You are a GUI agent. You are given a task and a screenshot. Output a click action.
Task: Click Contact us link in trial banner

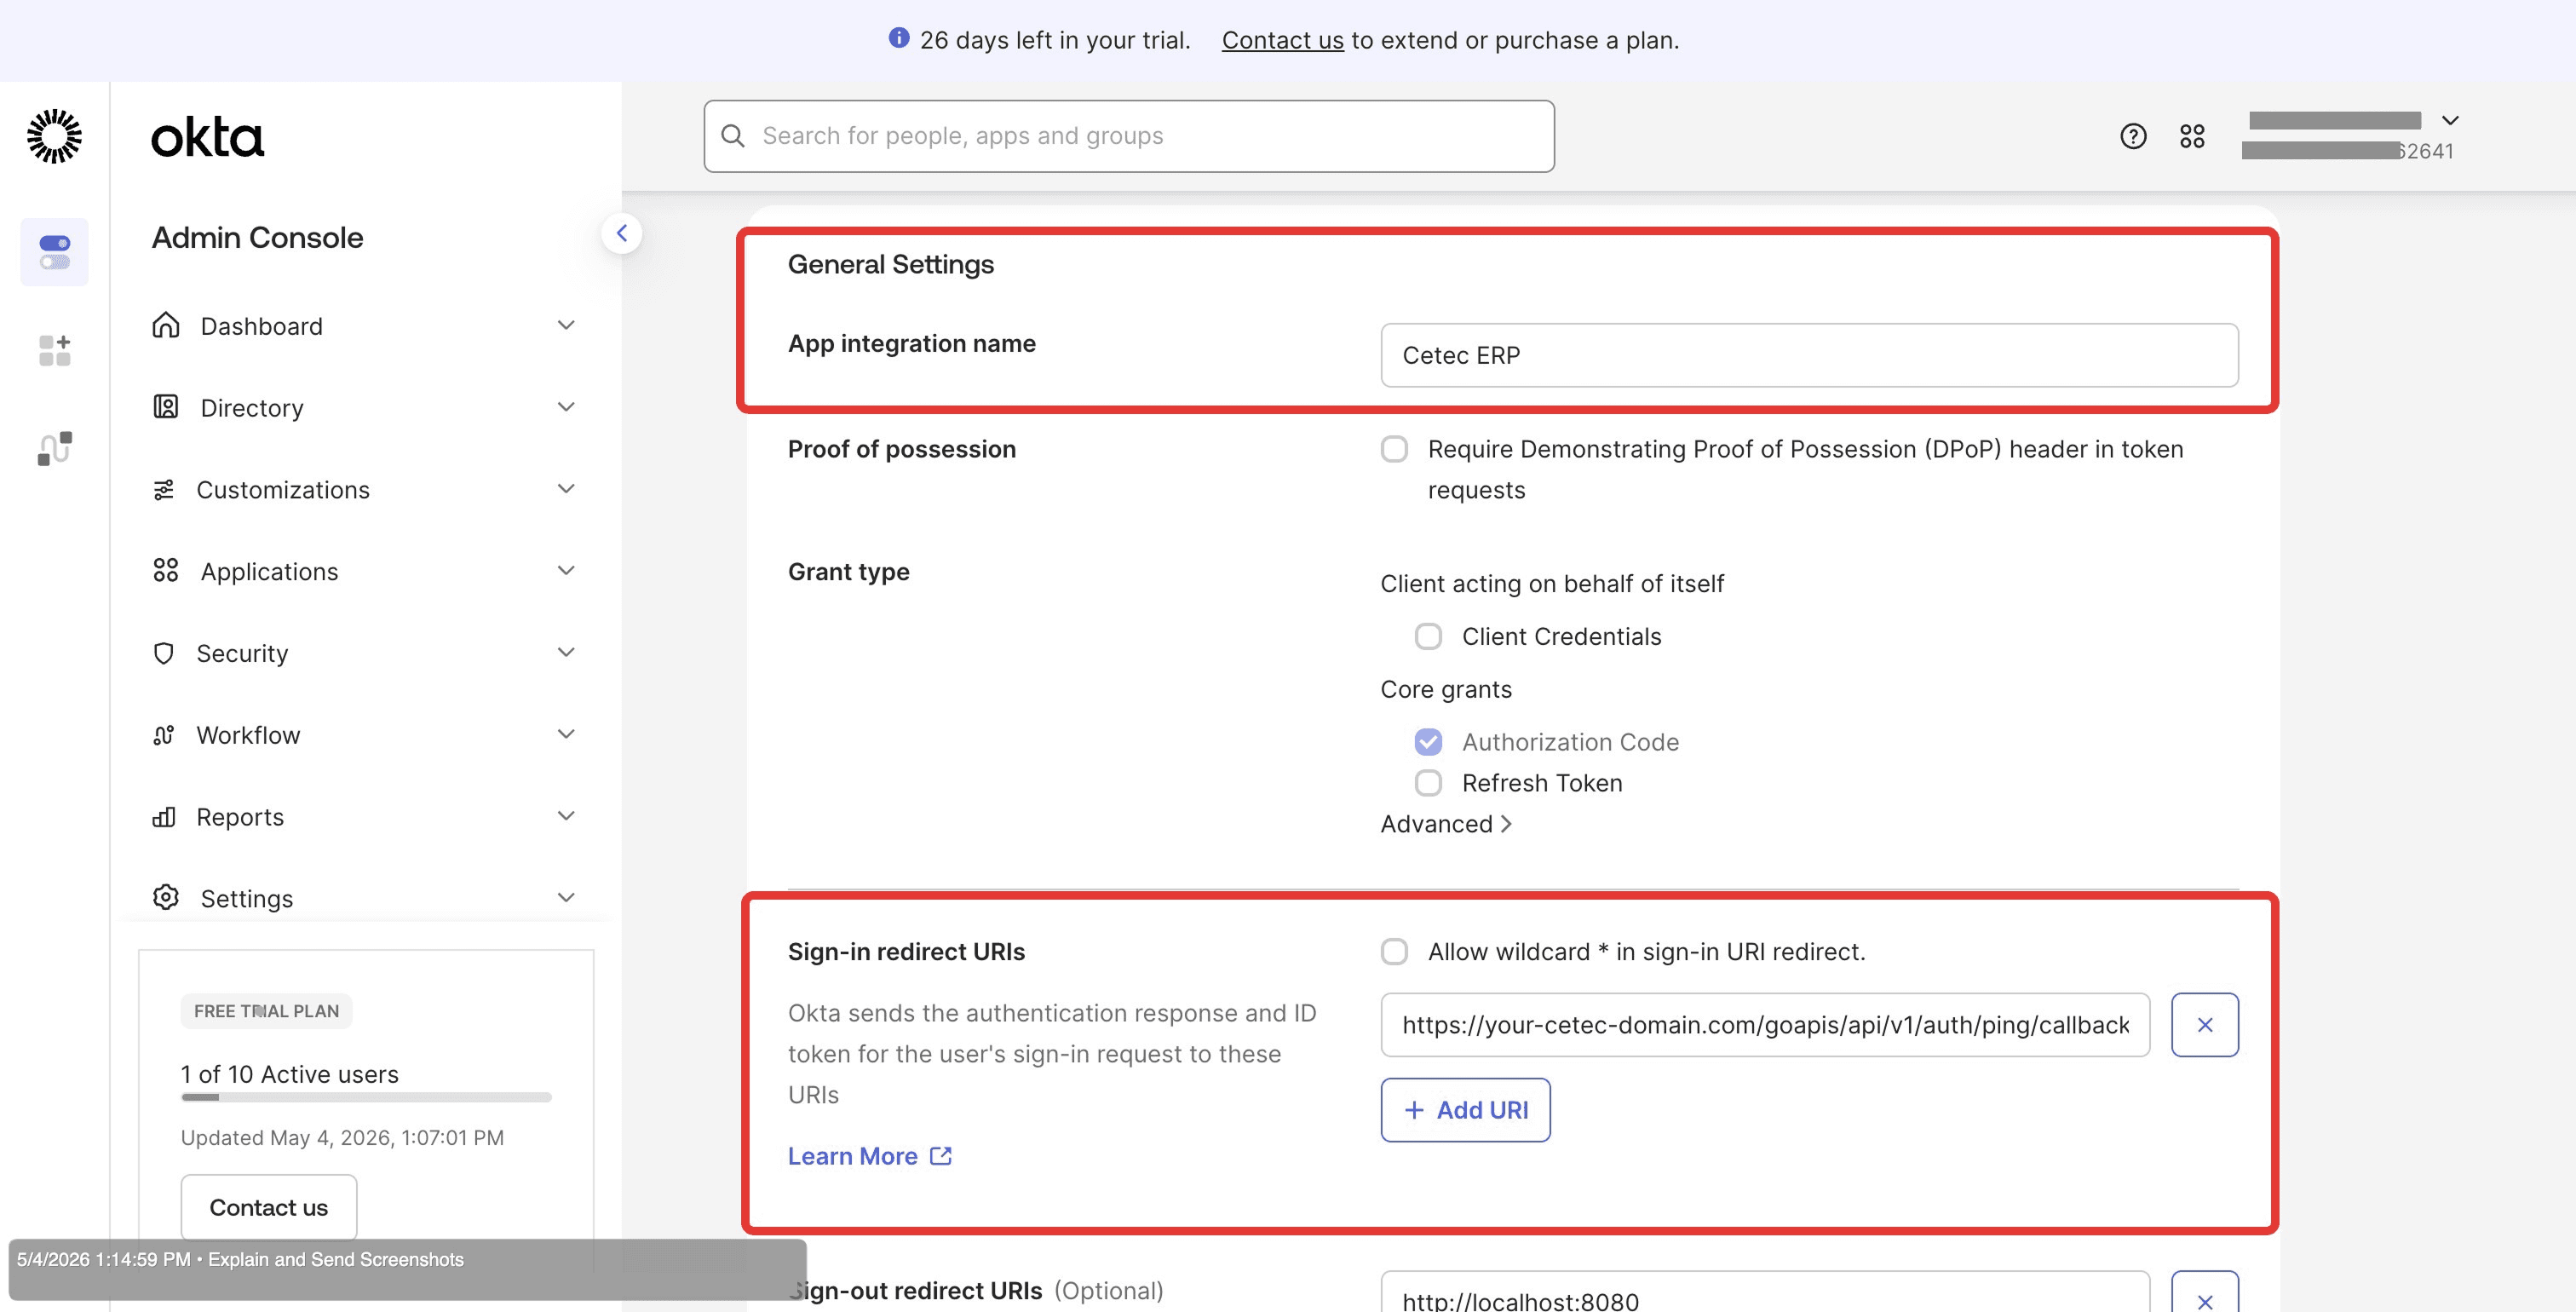(x=1282, y=40)
